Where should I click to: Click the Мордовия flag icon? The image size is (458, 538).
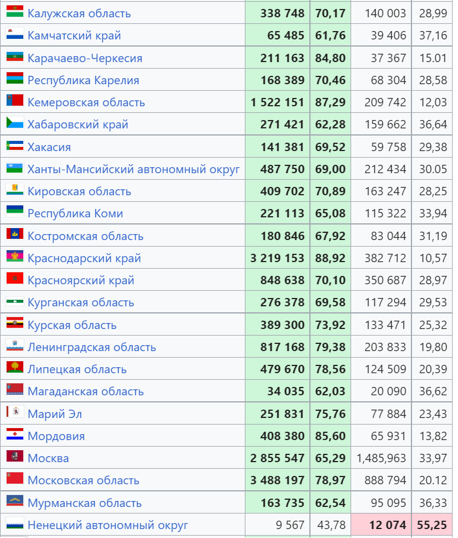[15, 434]
